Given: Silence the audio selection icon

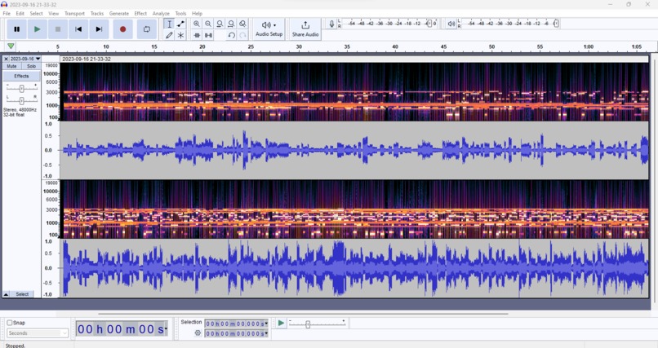Looking at the screenshot, I should coord(208,35).
